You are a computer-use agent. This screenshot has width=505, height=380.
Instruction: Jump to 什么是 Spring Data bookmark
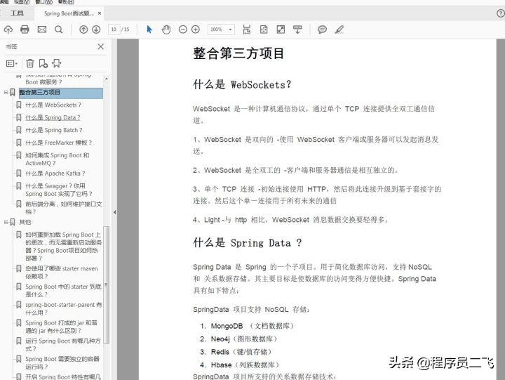pyautogui.click(x=53, y=117)
